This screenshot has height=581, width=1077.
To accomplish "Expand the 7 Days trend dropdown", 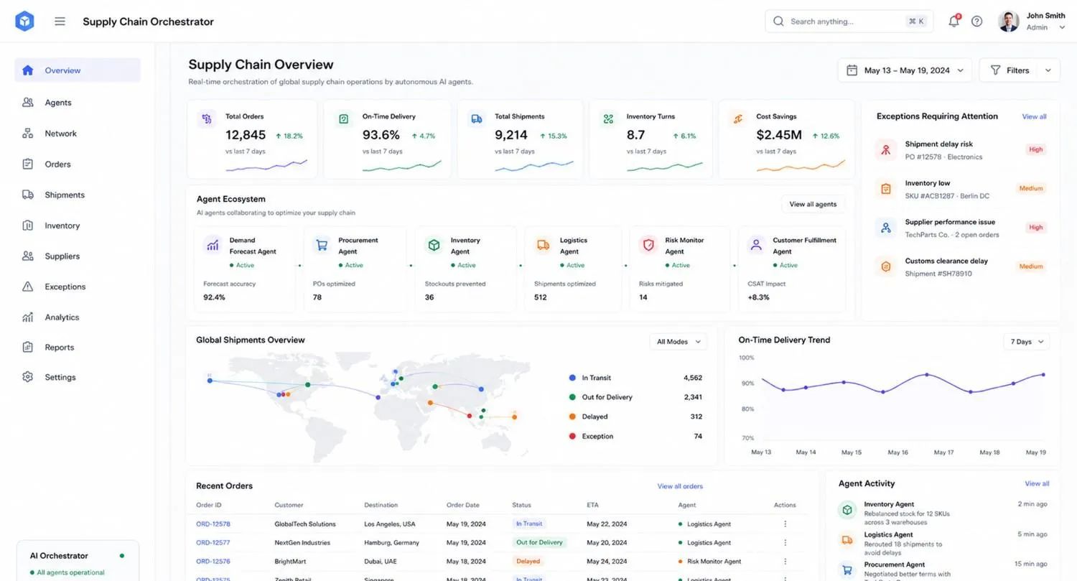I will click(1026, 342).
